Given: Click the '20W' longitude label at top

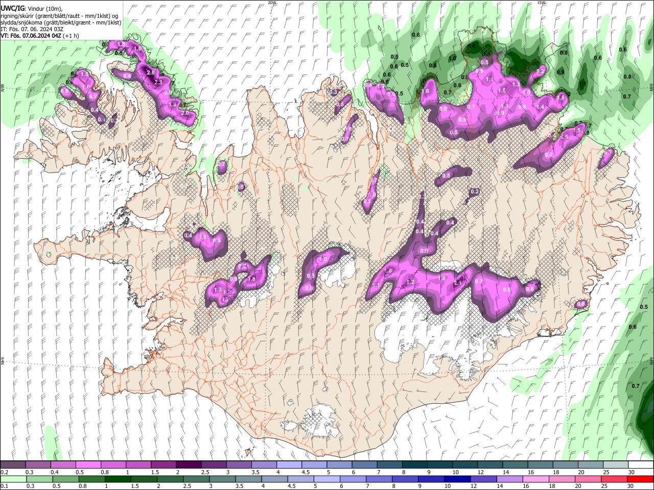Looking at the screenshot, I should (x=272, y=3).
